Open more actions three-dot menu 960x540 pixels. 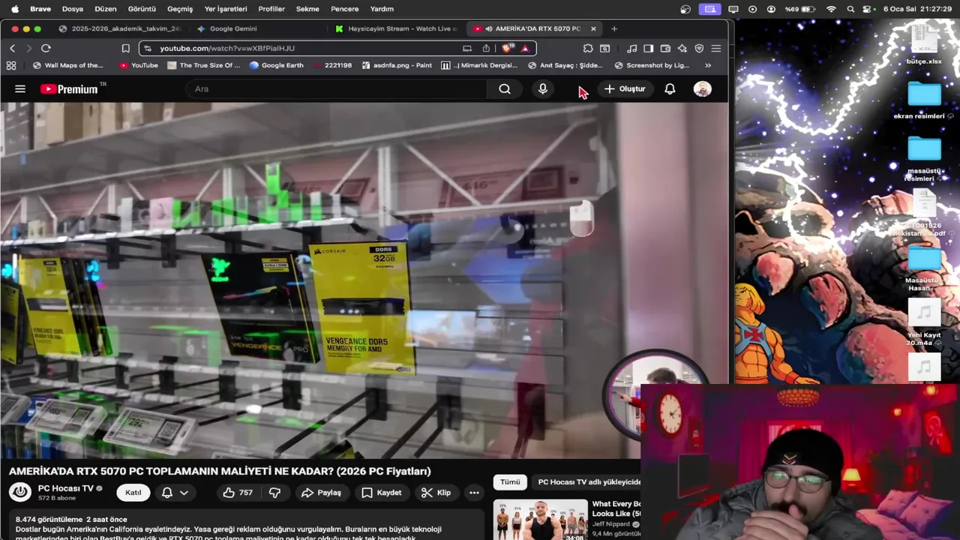pyautogui.click(x=474, y=493)
